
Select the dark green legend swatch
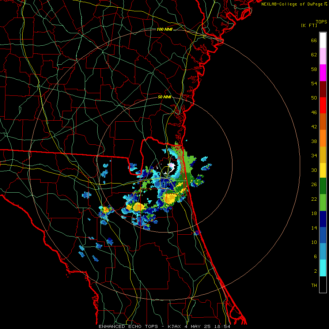pos(323,186)
